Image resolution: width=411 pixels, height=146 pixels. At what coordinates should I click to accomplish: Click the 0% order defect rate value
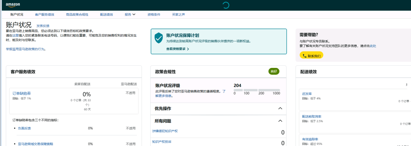tap(86, 94)
